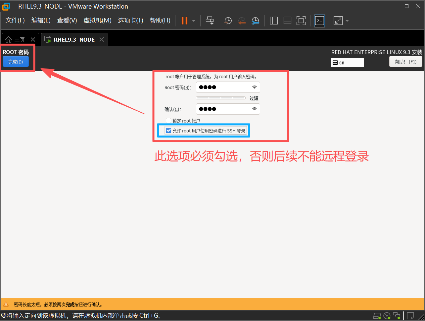Close the 主页 tab
This screenshot has height=321, width=425.
(33, 40)
